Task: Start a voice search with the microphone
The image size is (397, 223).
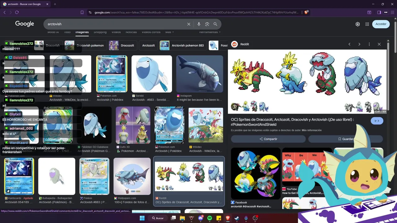Action: pyautogui.click(x=199, y=24)
